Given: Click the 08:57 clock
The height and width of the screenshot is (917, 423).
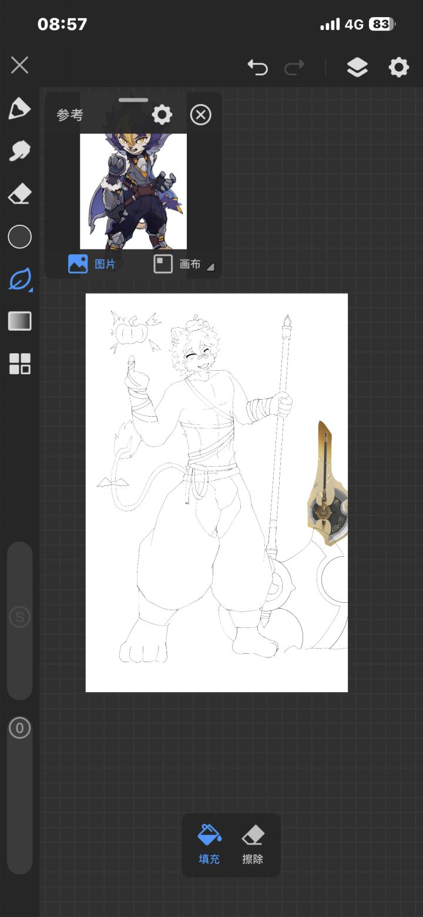Looking at the screenshot, I should coord(62,24).
